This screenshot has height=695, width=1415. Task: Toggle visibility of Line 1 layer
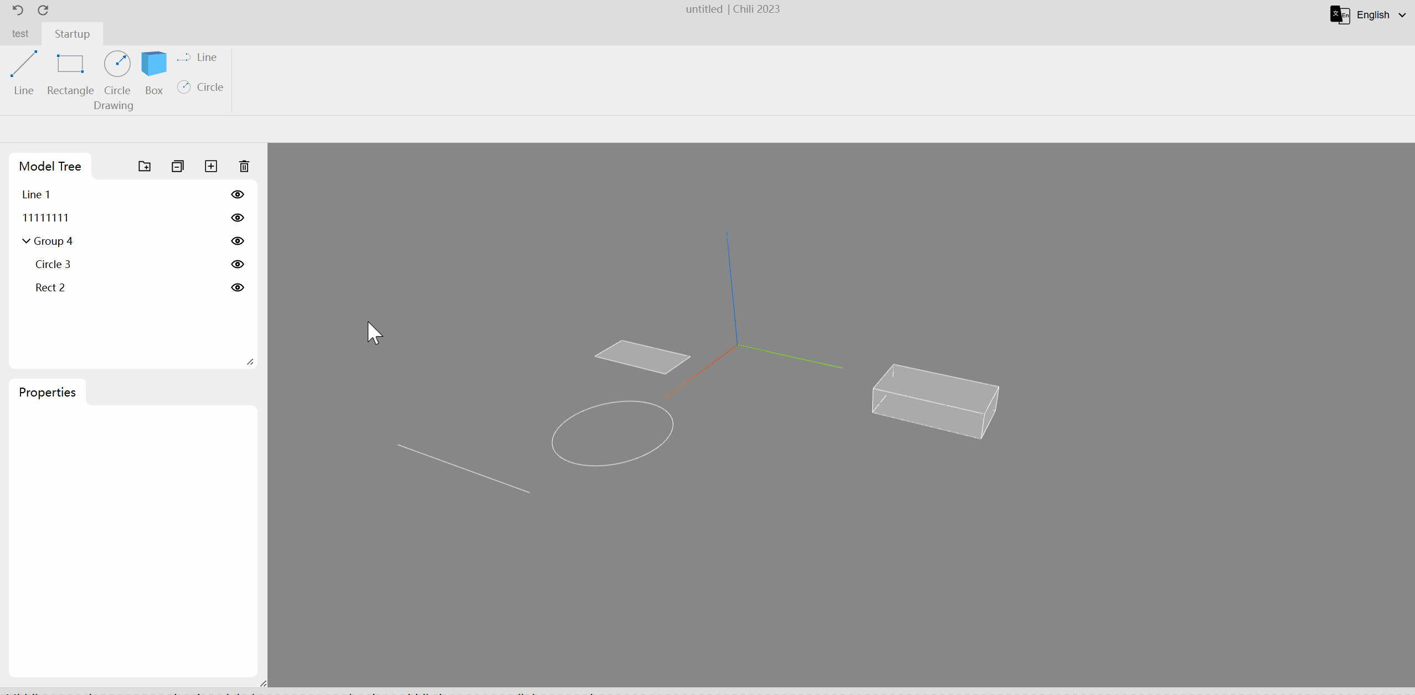coord(238,194)
